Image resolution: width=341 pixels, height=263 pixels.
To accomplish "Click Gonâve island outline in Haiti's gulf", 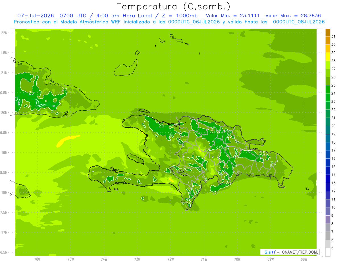I will [x=136, y=159].
